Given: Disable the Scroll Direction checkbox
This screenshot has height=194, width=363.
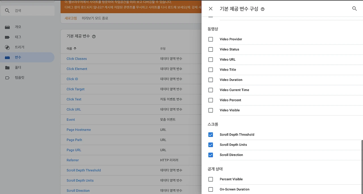Looking at the screenshot, I should [x=211, y=155].
